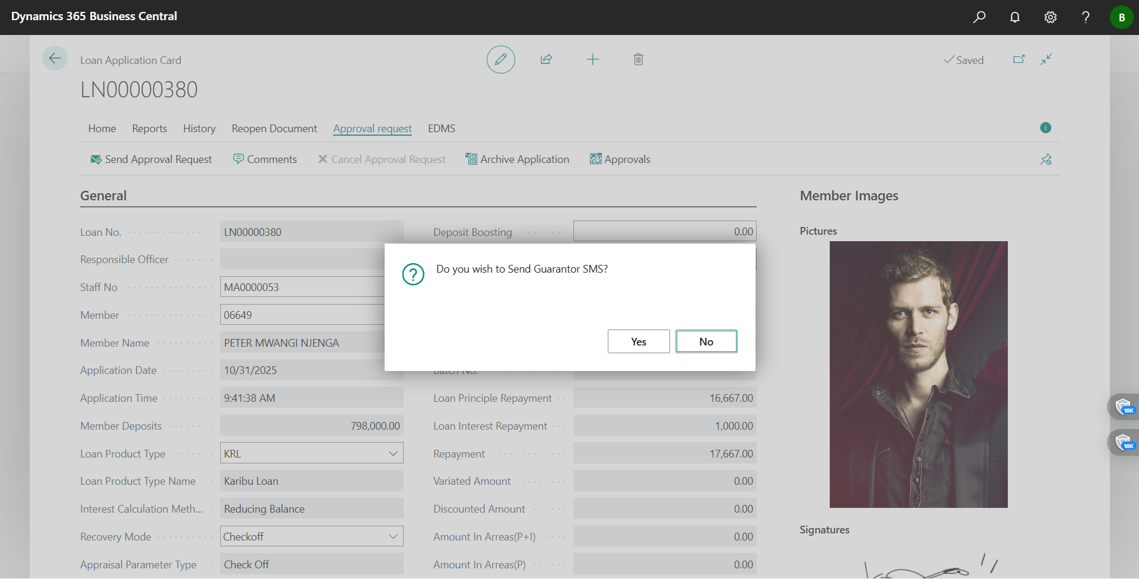Viewport: 1139px width, 579px height.
Task: Open the notifications bell
Action: coord(1014,17)
